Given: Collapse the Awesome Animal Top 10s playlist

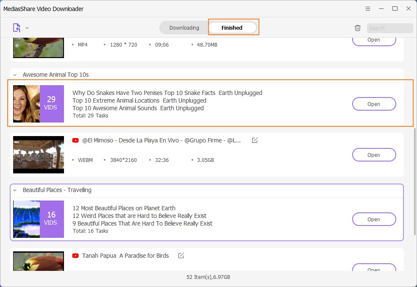Looking at the screenshot, I should tap(15, 75).
